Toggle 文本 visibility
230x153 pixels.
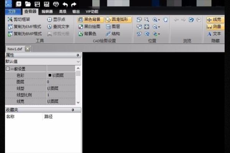click(214, 34)
